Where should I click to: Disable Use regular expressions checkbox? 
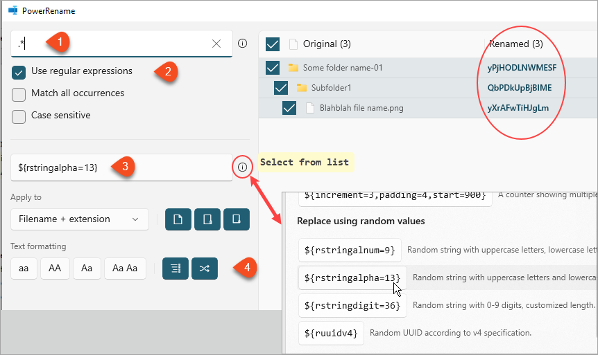click(19, 72)
